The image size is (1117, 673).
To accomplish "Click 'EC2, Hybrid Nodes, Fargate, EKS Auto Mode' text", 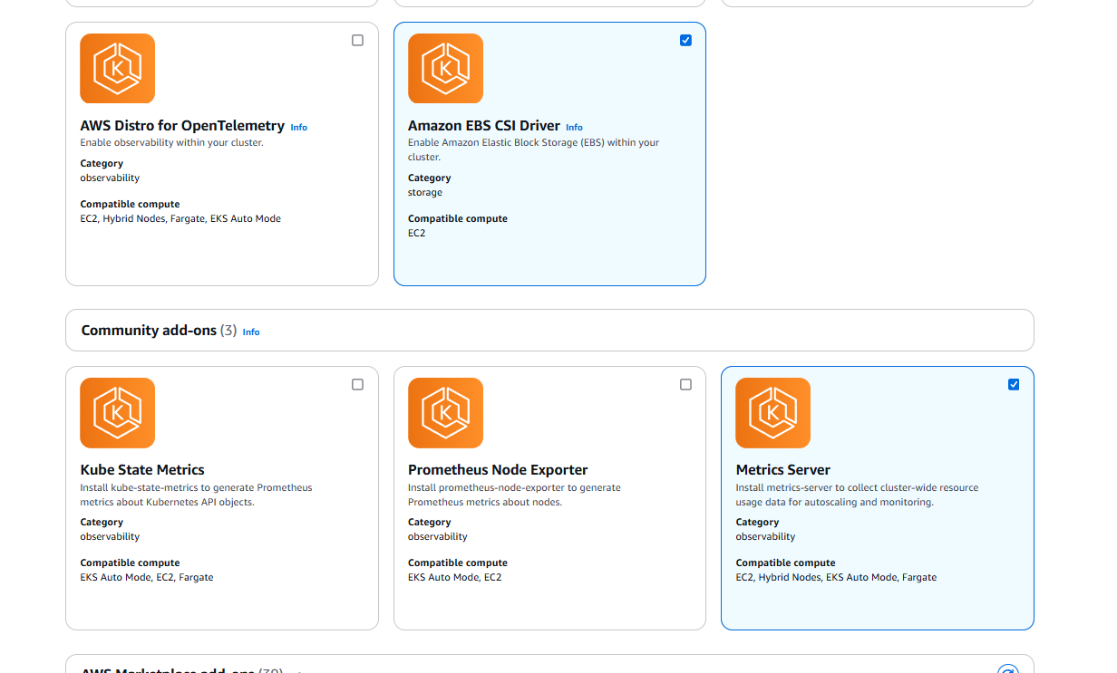I will coord(180,219).
